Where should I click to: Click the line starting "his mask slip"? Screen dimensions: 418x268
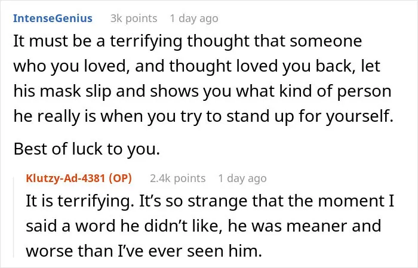[202, 91]
